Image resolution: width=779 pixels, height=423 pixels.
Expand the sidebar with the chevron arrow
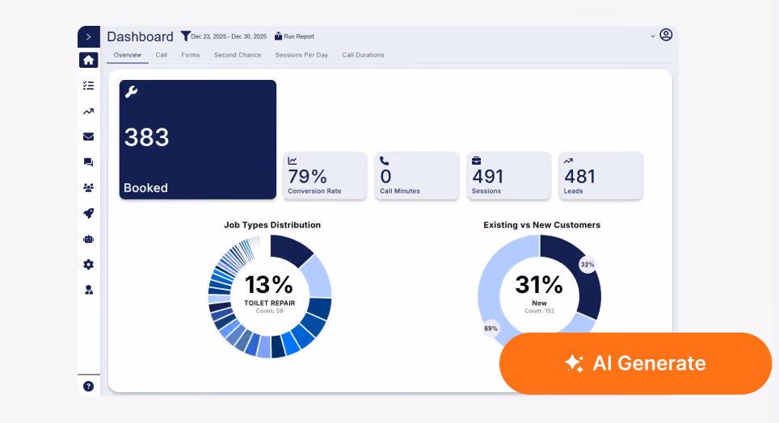pos(88,37)
